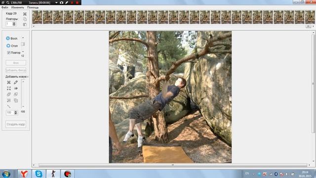Image resolution: width=316 pixels, height=178 pixels.
Task: Click the Повторы spinner arrows
Action: click(14, 24)
